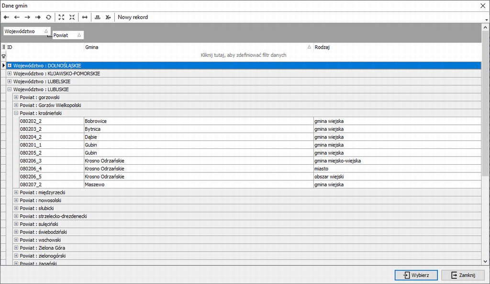This screenshot has width=490, height=284.
Task: Click Nowy rekord in the toolbar
Action: pos(133,17)
